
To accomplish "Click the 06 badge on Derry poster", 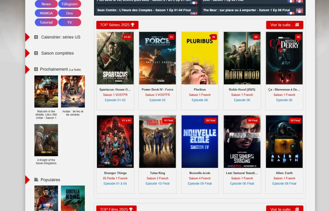I will (298, 37).
